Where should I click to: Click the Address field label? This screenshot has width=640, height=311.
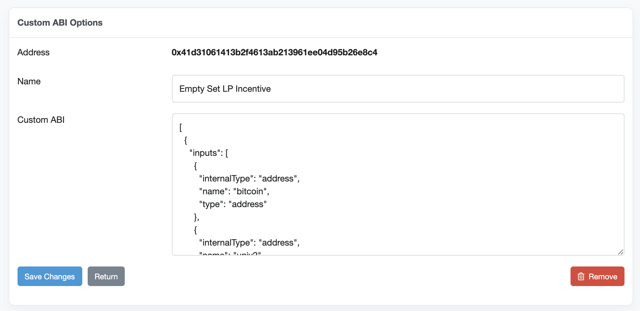[33, 52]
